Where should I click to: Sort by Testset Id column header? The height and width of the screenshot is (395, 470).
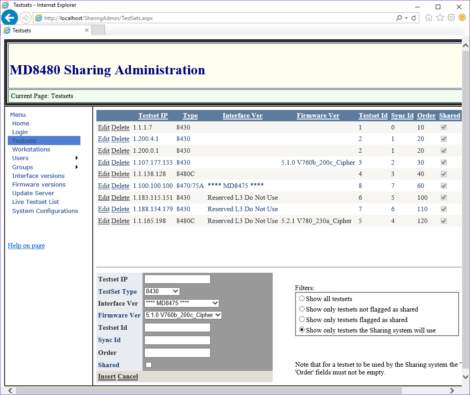pyautogui.click(x=373, y=115)
